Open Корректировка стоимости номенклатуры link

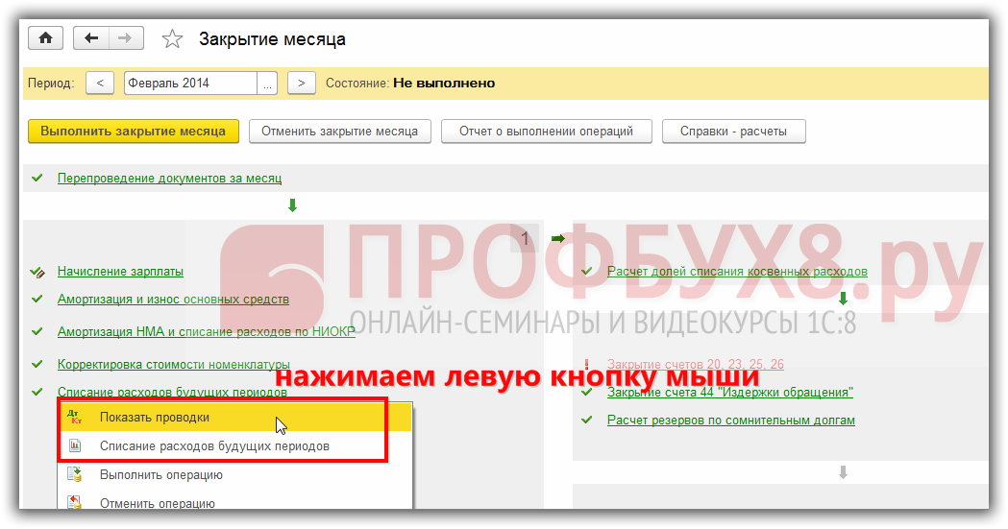coord(174,365)
